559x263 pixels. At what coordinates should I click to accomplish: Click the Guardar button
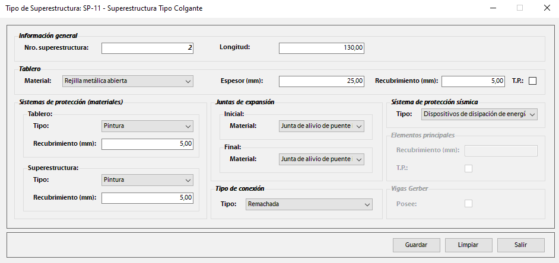click(x=416, y=245)
